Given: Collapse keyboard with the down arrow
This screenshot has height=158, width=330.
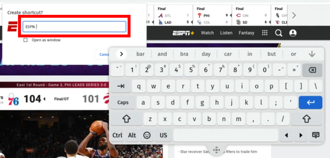Looking at the screenshot, I should [x=312, y=54].
